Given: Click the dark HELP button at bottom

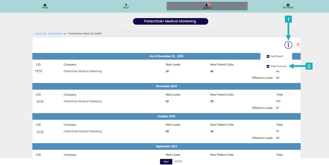Looking at the screenshot, I should click(166, 162).
